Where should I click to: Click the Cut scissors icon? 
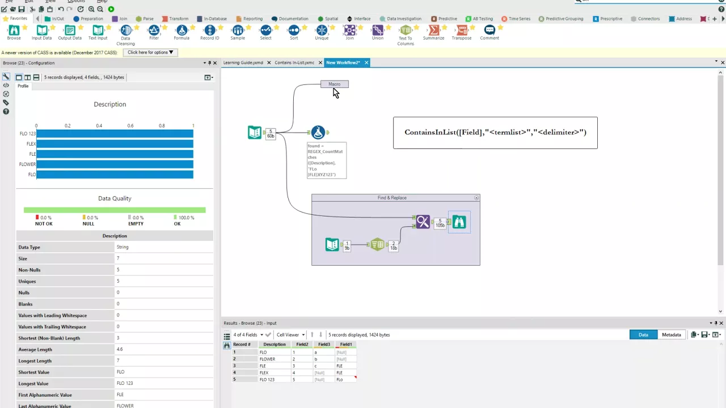coord(32,9)
